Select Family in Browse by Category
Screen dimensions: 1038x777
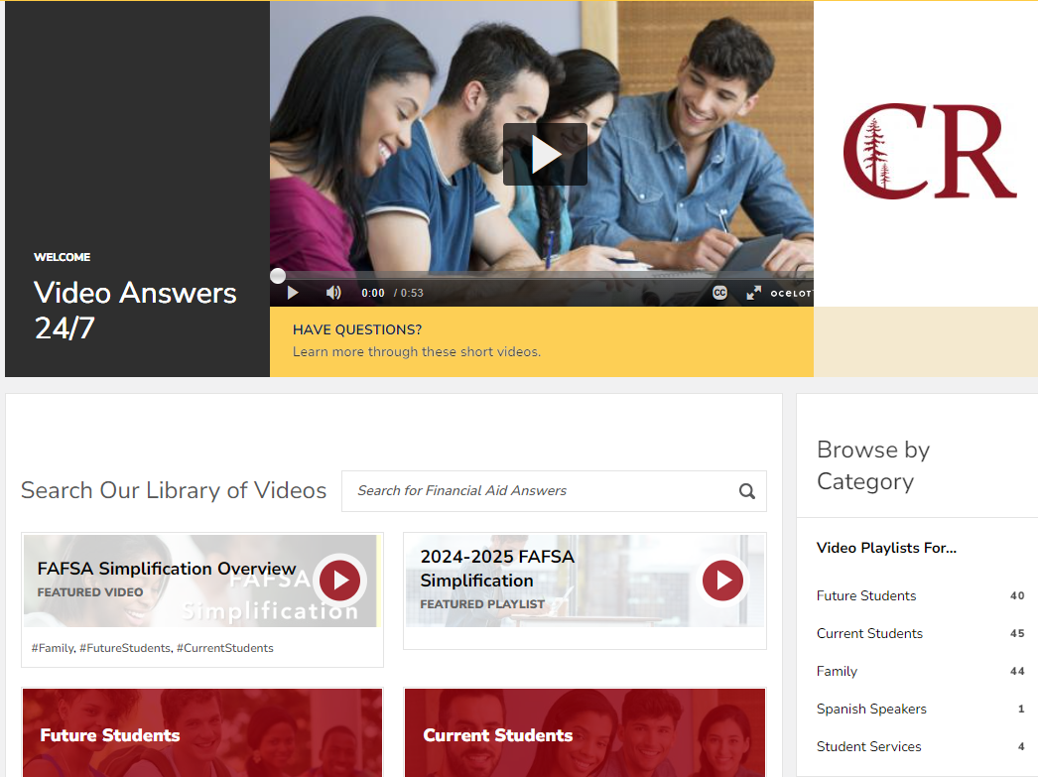[x=837, y=671]
